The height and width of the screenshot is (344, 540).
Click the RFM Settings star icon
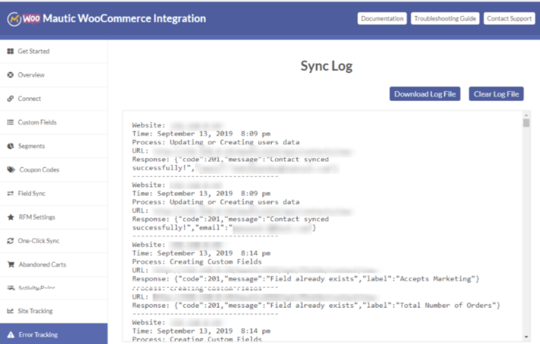point(10,217)
